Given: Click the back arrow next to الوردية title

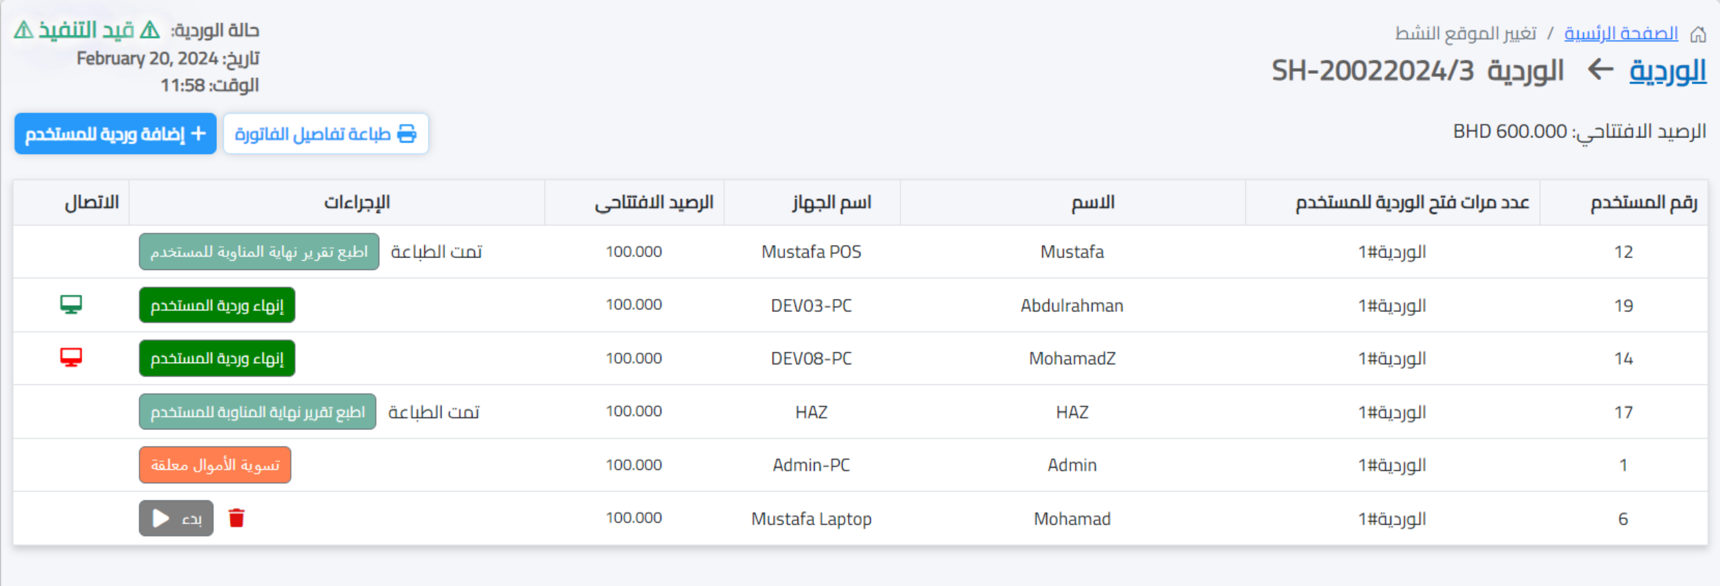Looking at the screenshot, I should (x=1600, y=70).
